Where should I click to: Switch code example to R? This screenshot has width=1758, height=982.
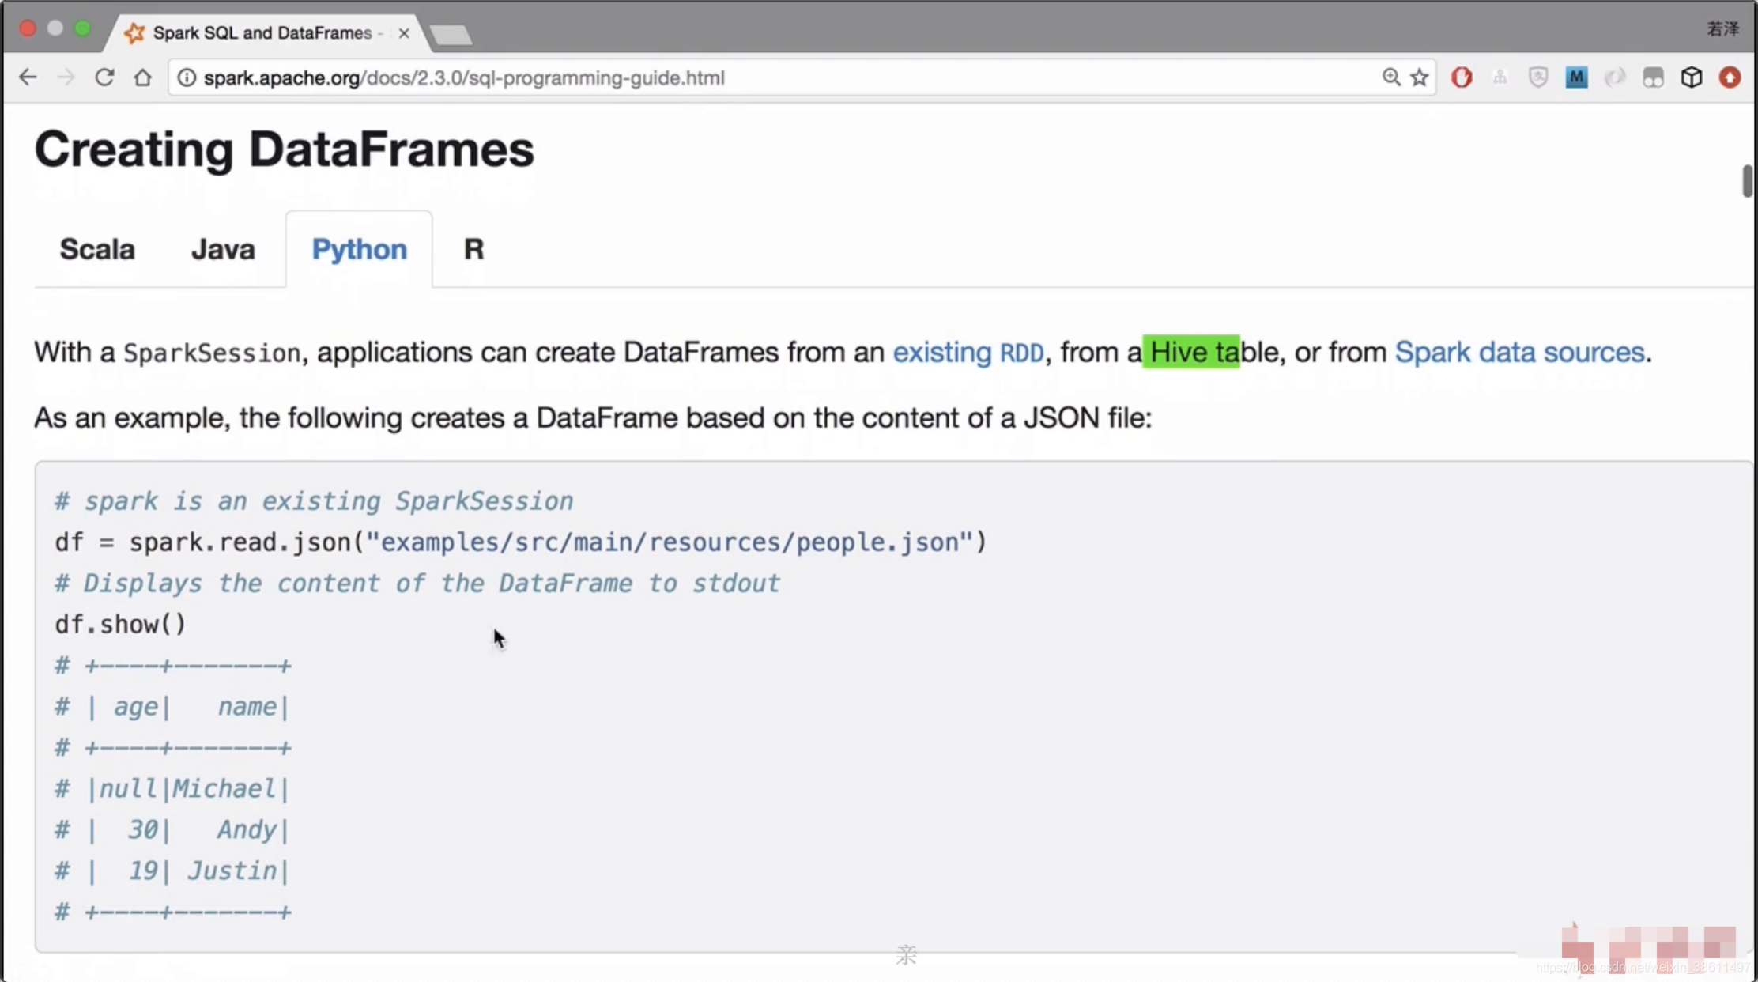(473, 249)
